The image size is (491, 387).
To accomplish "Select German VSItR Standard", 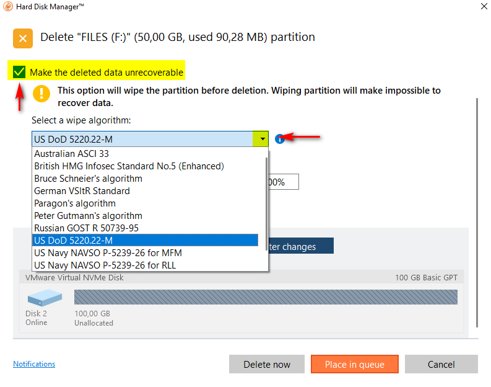I will (82, 191).
